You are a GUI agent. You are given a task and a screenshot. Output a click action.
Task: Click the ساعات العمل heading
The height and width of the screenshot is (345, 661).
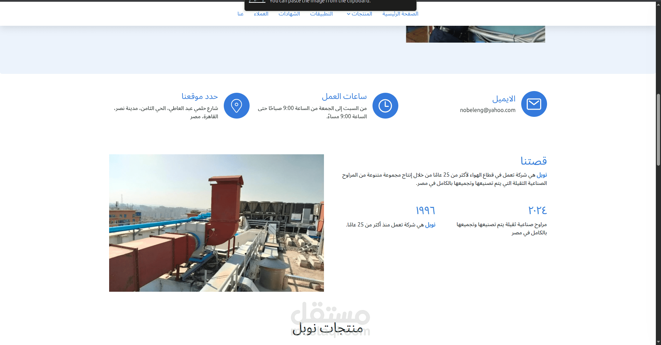tap(344, 97)
